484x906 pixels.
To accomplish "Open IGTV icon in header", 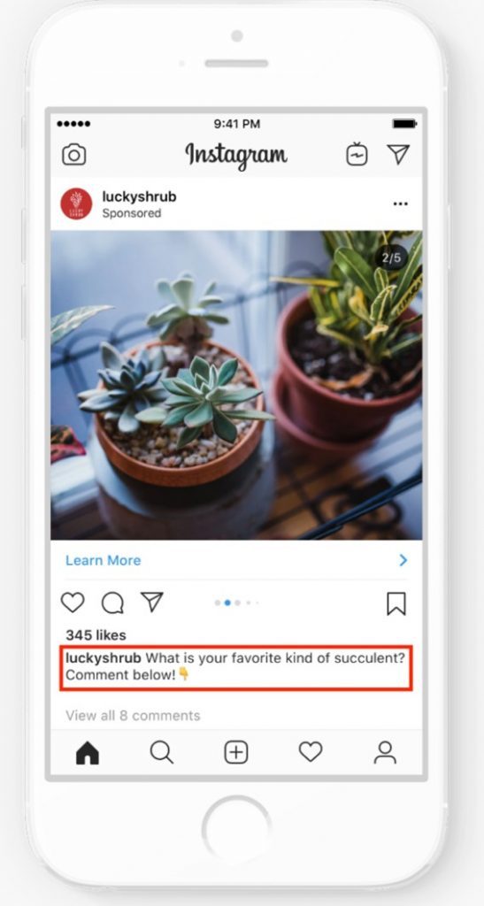I will 357,154.
